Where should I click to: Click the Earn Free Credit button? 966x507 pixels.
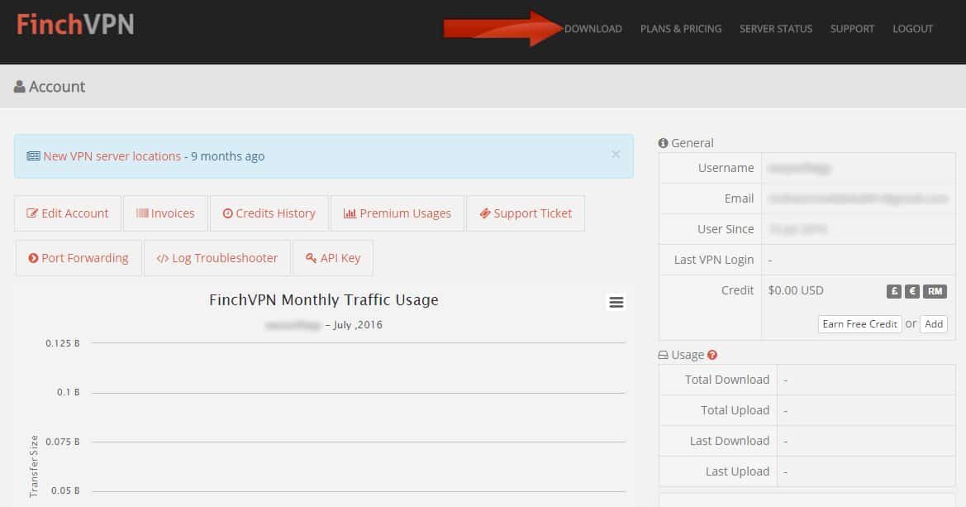859,323
